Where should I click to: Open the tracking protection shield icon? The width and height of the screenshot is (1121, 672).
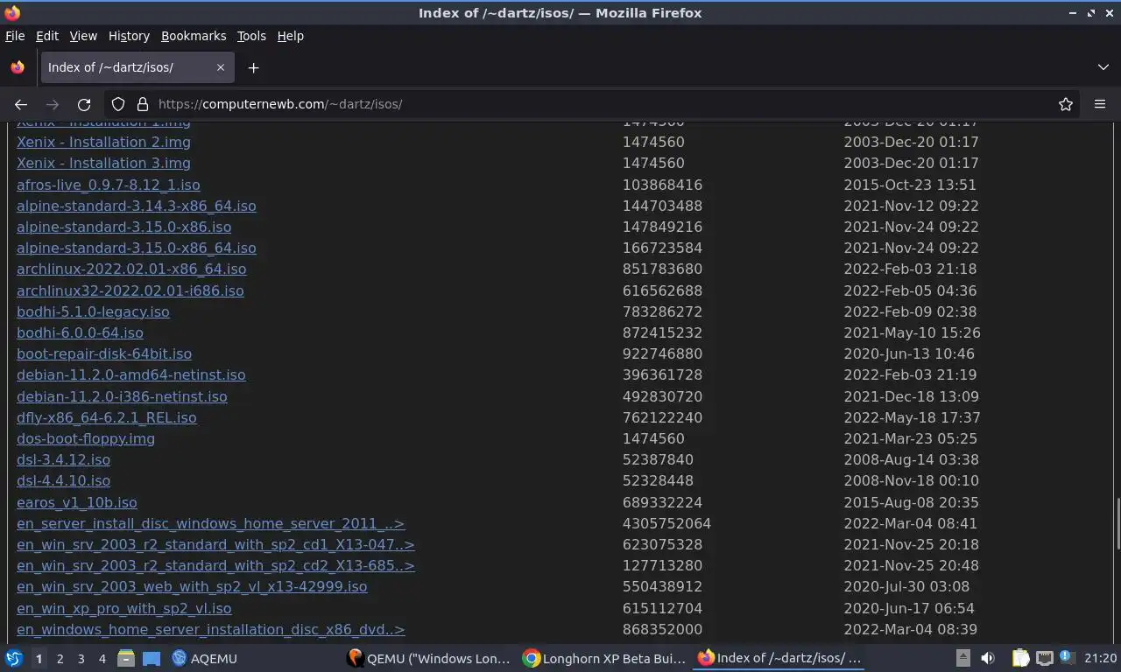pos(118,104)
